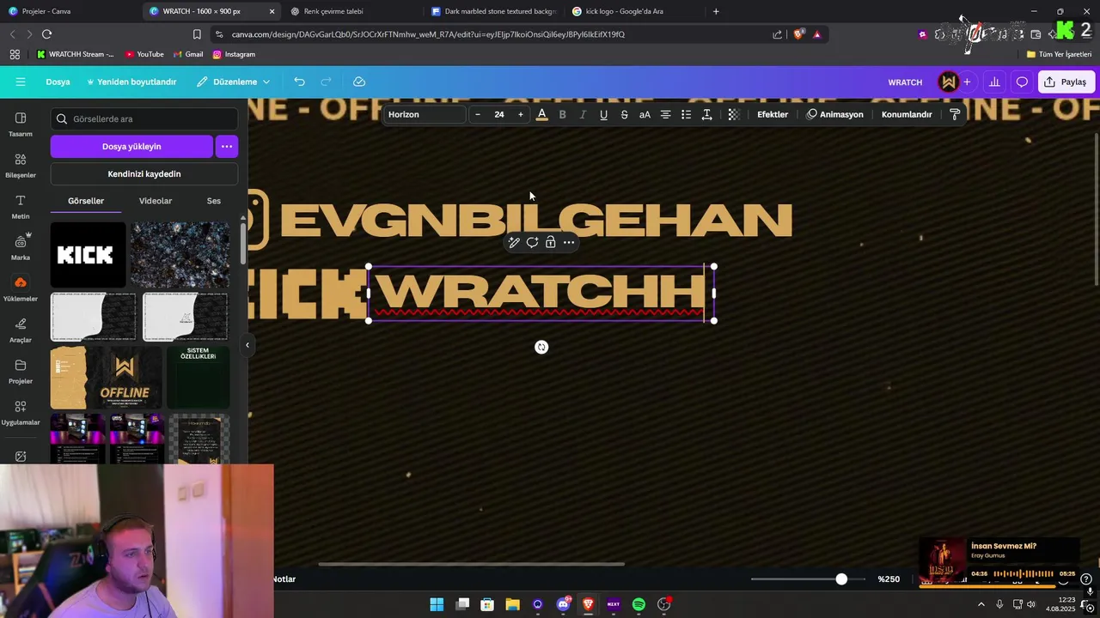Open the Dosya file menu
Image resolution: width=1100 pixels, height=618 pixels.
coord(58,82)
